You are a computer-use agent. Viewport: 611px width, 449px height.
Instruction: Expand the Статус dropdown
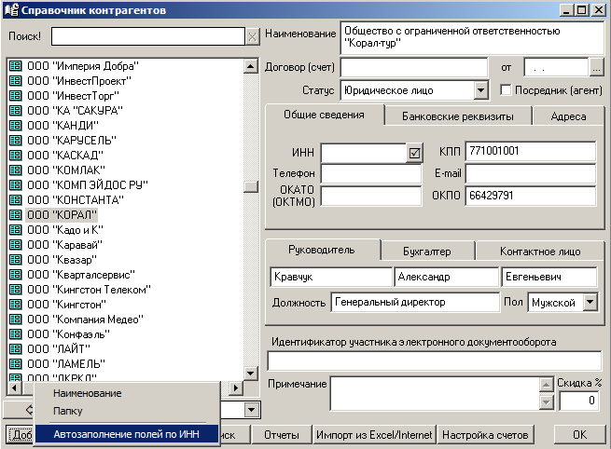pos(481,90)
